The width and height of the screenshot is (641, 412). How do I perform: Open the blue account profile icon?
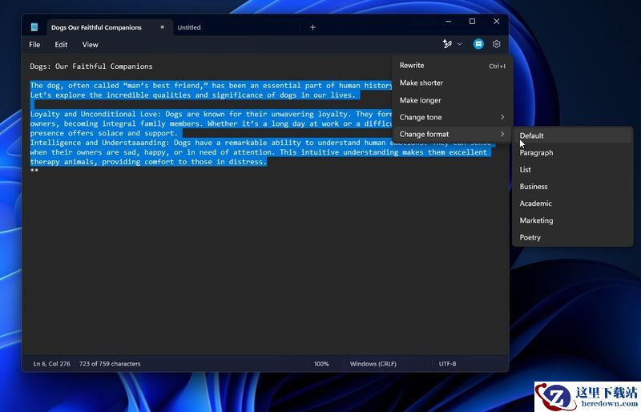pos(478,44)
